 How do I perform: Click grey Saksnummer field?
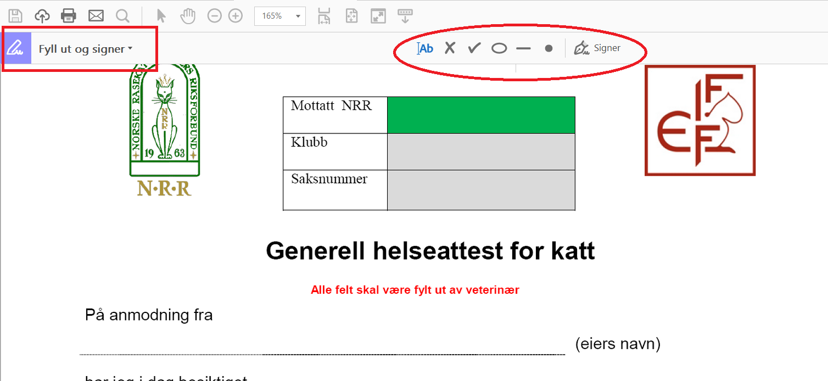pyautogui.click(x=481, y=190)
